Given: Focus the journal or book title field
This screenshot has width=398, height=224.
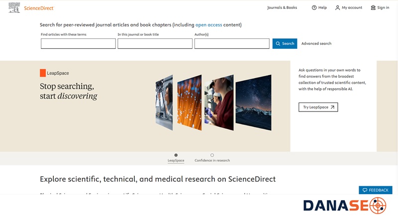Looking at the screenshot, I should (x=155, y=43).
